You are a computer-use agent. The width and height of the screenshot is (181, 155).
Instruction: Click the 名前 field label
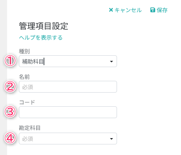24,77
